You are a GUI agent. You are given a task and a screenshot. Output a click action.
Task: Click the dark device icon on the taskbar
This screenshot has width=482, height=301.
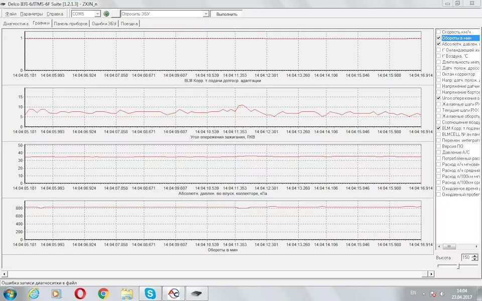click(197, 293)
